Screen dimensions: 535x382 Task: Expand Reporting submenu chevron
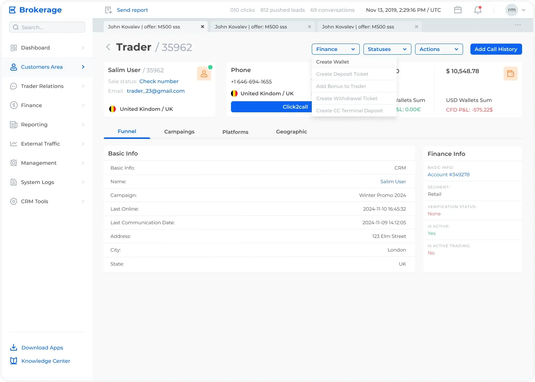click(83, 125)
